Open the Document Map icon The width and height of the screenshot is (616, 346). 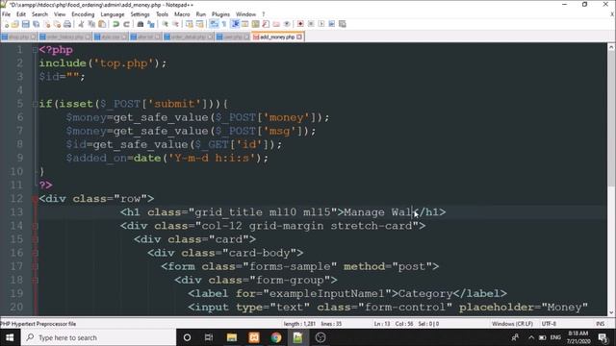[x=255, y=24]
